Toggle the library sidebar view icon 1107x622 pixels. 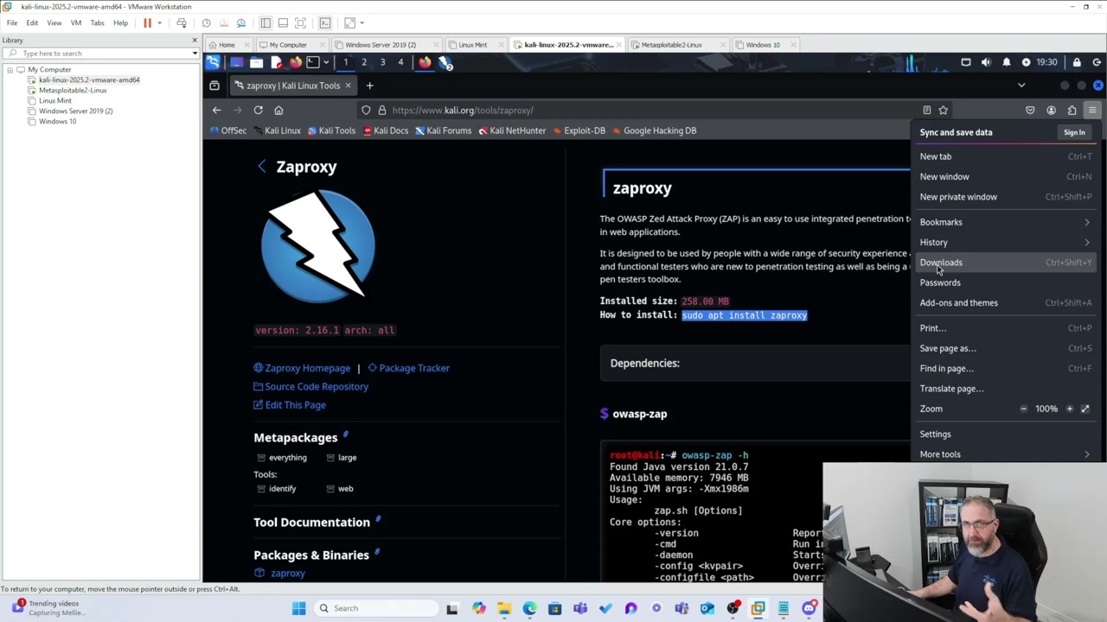pos(266,22)
